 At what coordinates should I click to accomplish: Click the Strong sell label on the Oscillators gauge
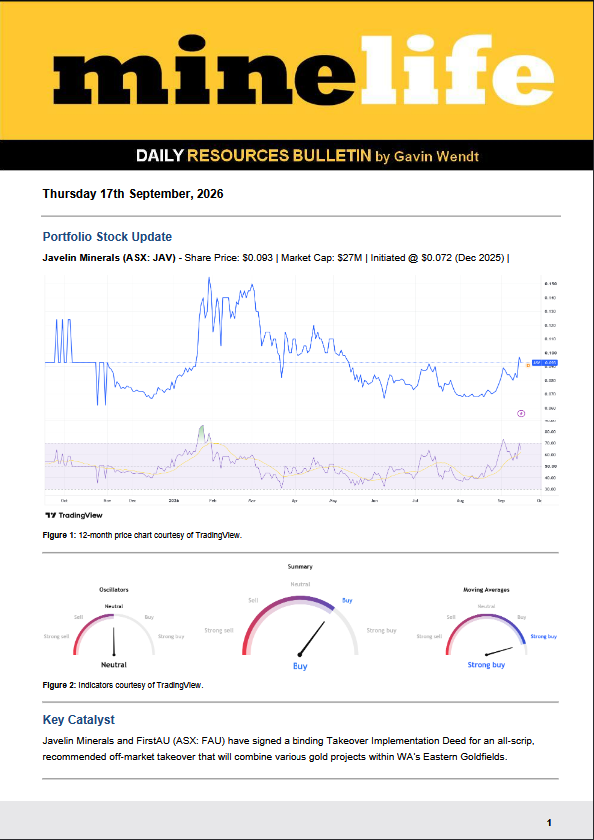click(x=56, y=636)
